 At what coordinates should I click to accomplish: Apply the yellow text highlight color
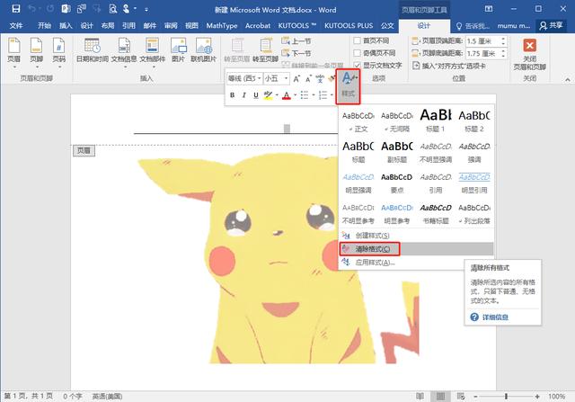[x=268, y=95]
